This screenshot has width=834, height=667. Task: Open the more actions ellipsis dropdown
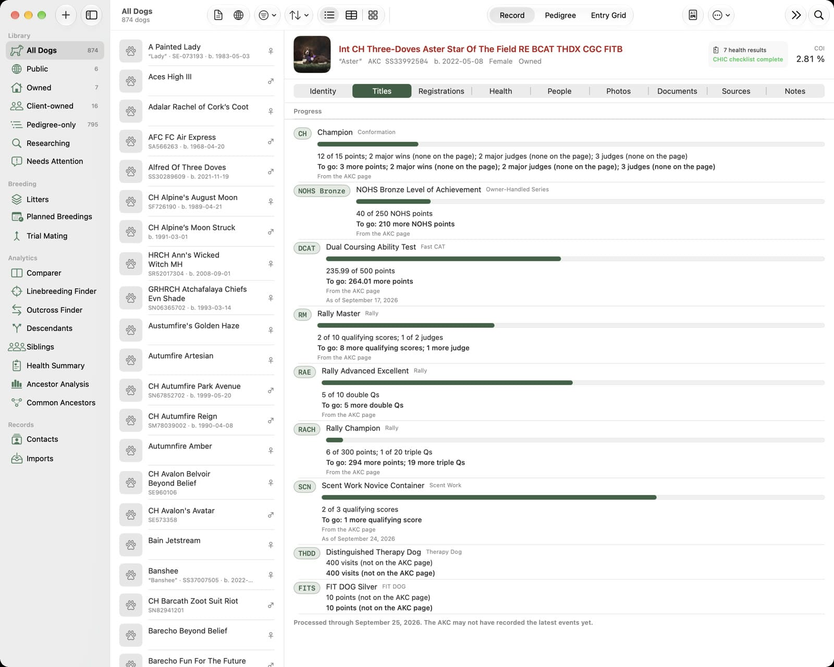point(721,15)
